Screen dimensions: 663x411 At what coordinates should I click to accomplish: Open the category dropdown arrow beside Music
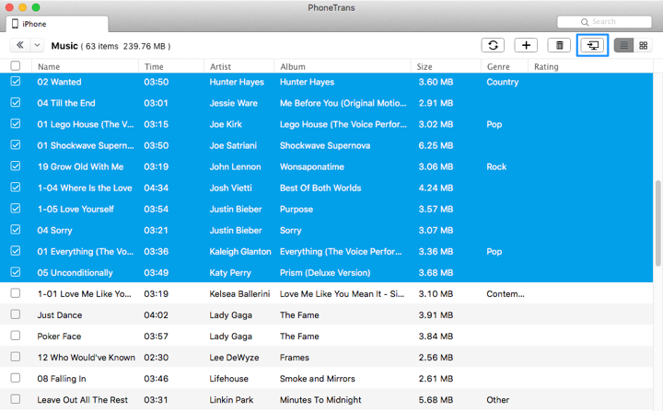pos(37,45)
